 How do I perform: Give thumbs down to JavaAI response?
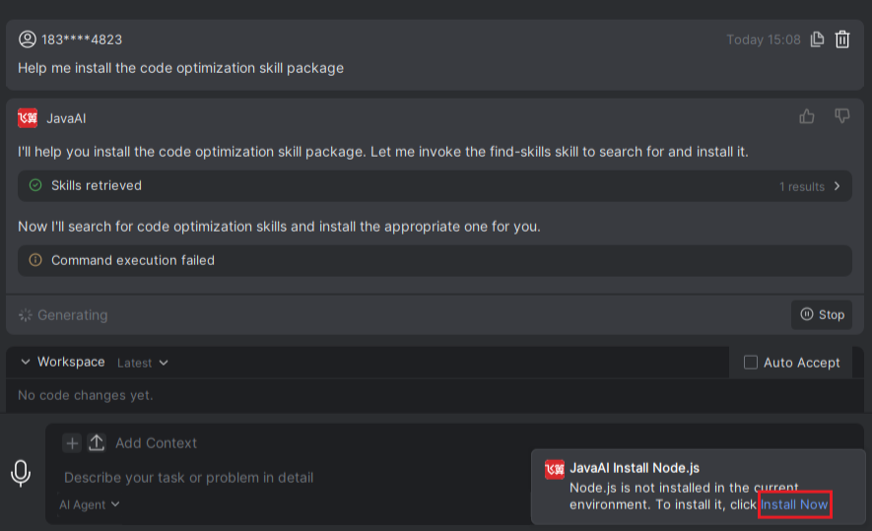[842, 116]
